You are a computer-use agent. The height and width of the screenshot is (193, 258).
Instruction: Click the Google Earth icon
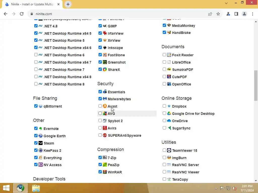(41, 136)
